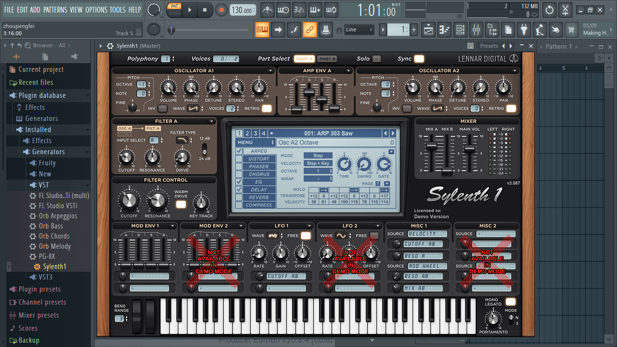The image size is (617, 347).
Task: Open the channel rack view
Action: [x=460, y=29]
